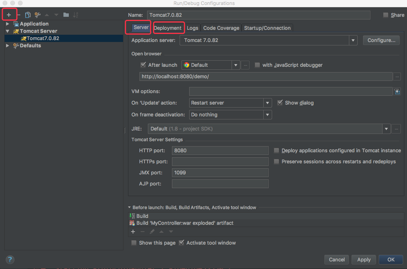Screen dimensions: 407x269
Task: Open the JRE dropdown
Action: pos(386,129)
